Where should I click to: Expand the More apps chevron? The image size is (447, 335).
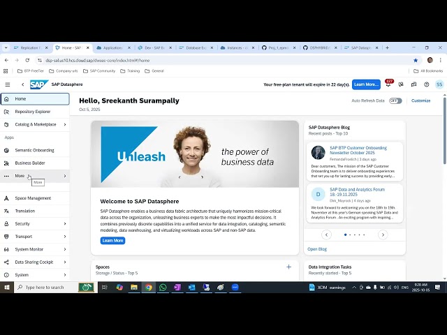[65, 176]
